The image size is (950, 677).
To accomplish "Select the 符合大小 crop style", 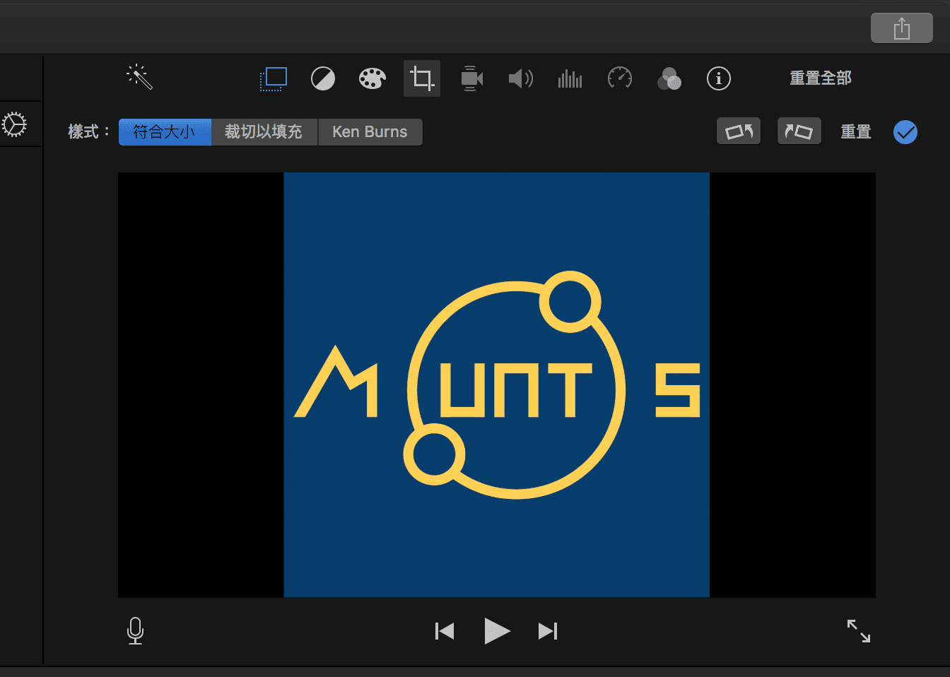I will [x=165, y=132].
